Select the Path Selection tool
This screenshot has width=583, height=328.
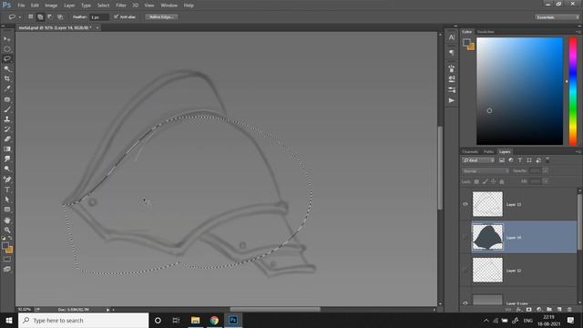point(7,200)
